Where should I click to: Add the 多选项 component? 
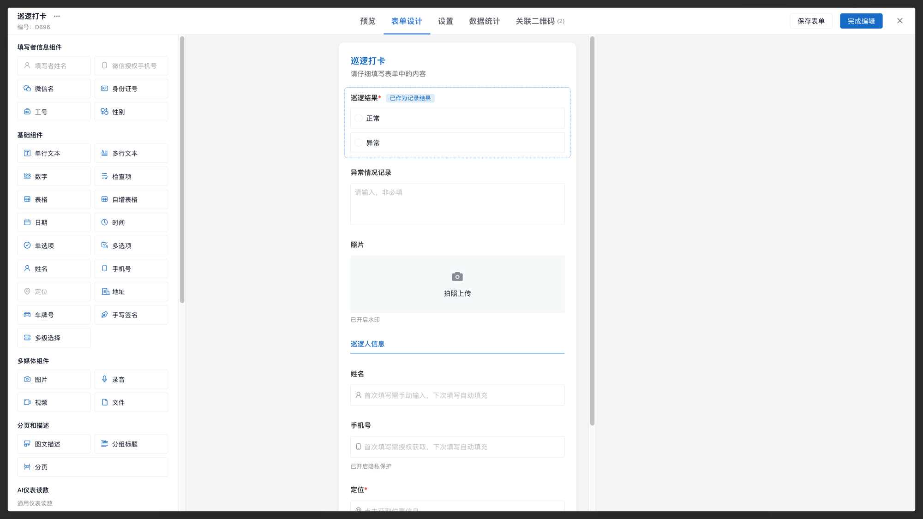click(131, 245)
